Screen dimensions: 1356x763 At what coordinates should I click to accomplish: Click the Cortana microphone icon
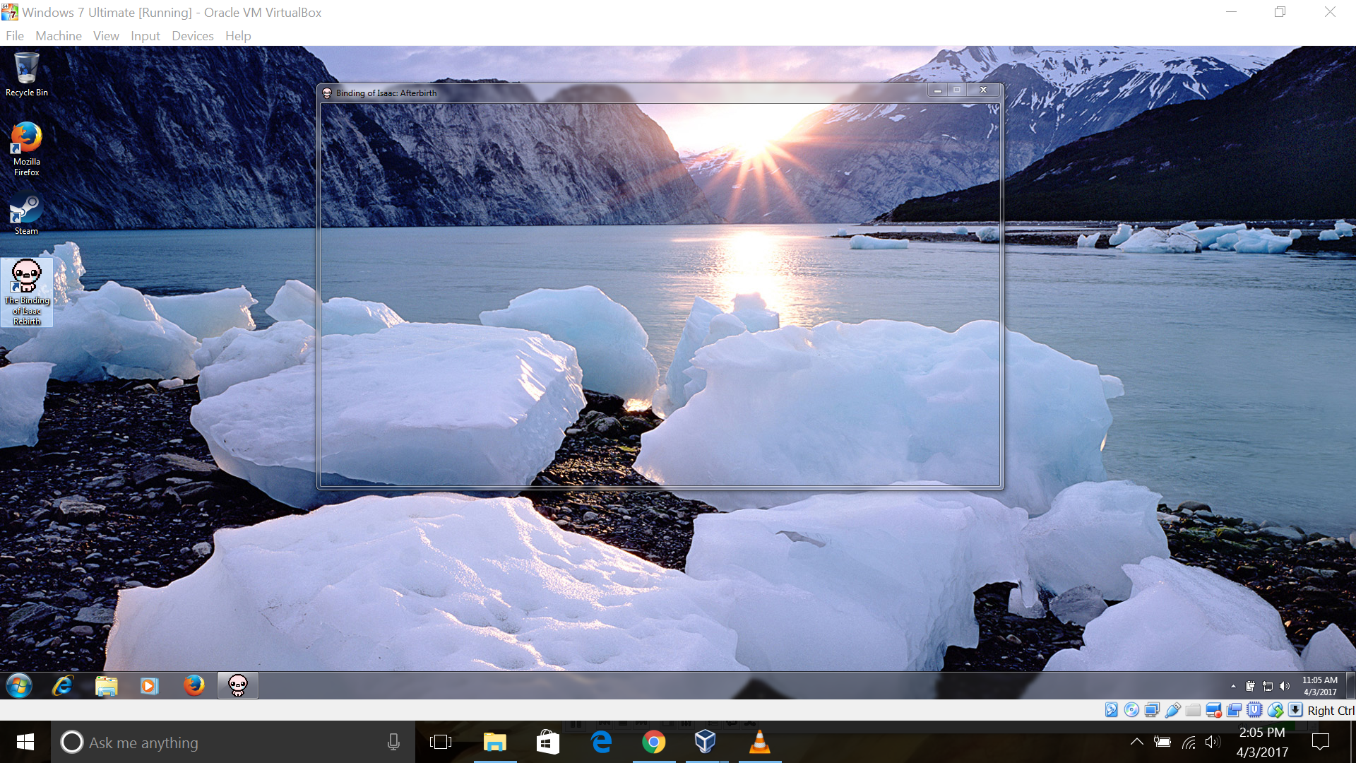393,742
